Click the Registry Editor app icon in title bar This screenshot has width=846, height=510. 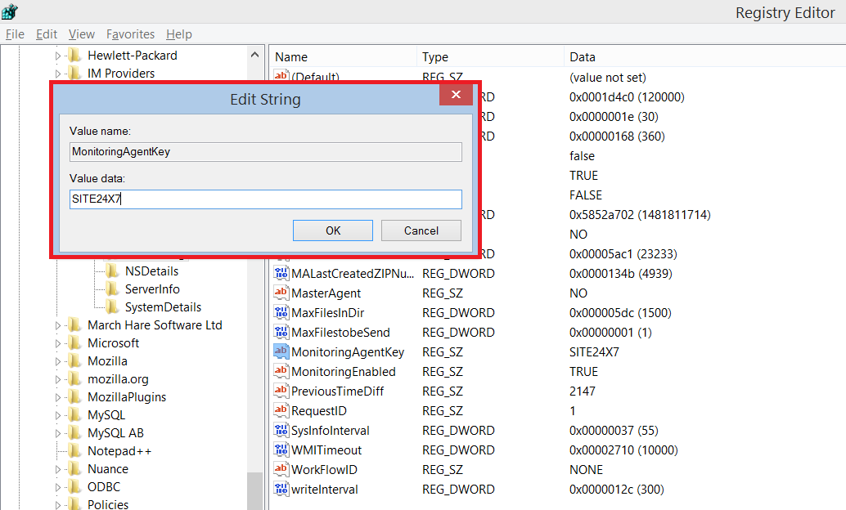tap(10, 11)
